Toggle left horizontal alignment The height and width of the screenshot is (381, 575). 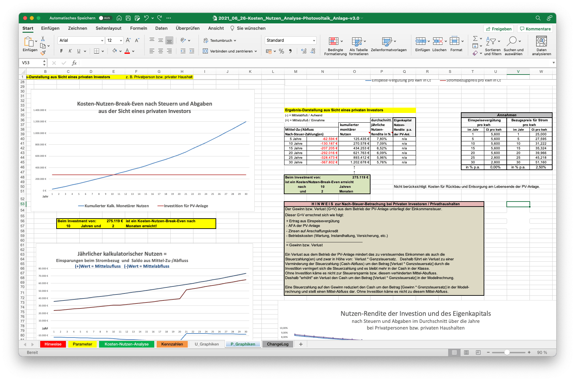tap(152, 51)
